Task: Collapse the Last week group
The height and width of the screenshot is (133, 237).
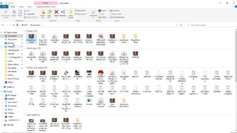Action: click(26, 115)
